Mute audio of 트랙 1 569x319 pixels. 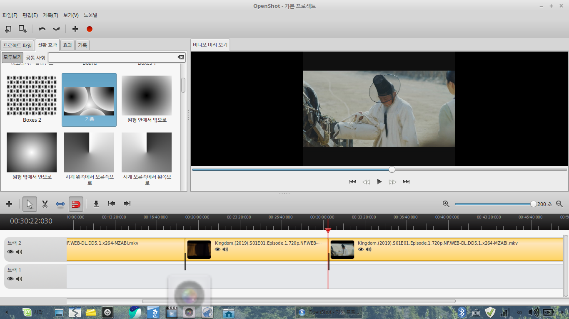19,279
